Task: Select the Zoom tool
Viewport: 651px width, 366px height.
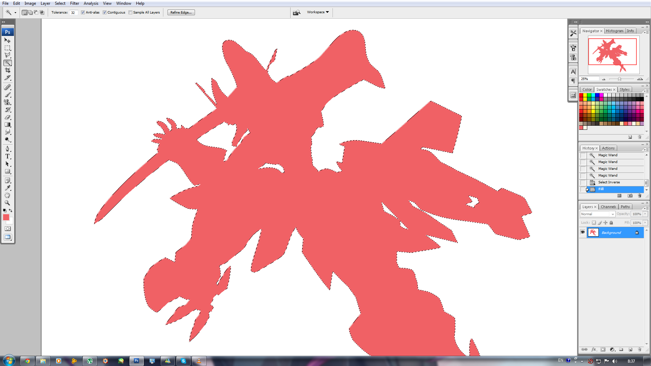Action: point(7,203)
